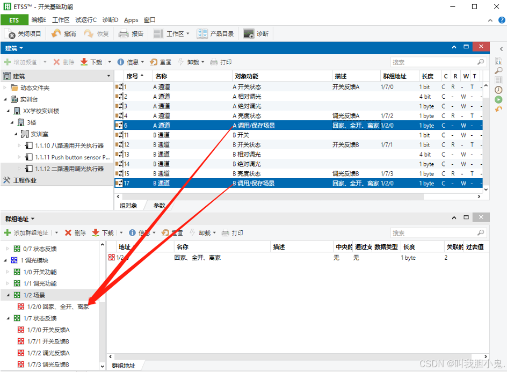Collapse the 1/2 场景 group address node

(x=8, y=295)
